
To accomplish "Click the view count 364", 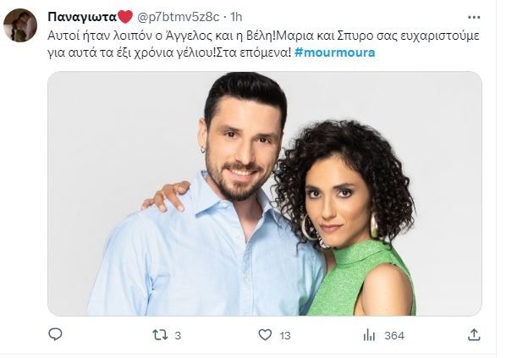I will 394,336.
